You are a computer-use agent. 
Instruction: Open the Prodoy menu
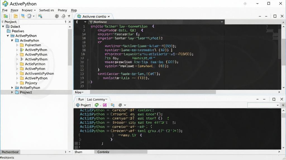[62, 10]
